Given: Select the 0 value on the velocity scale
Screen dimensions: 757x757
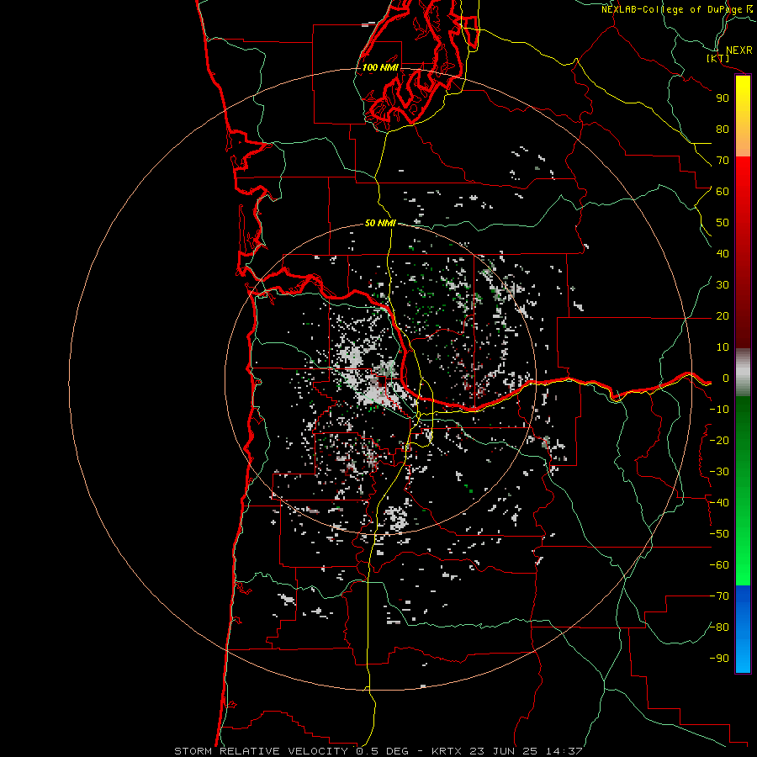Looking at the screenshot, I should pyautogui.click(x=726, y=378).
